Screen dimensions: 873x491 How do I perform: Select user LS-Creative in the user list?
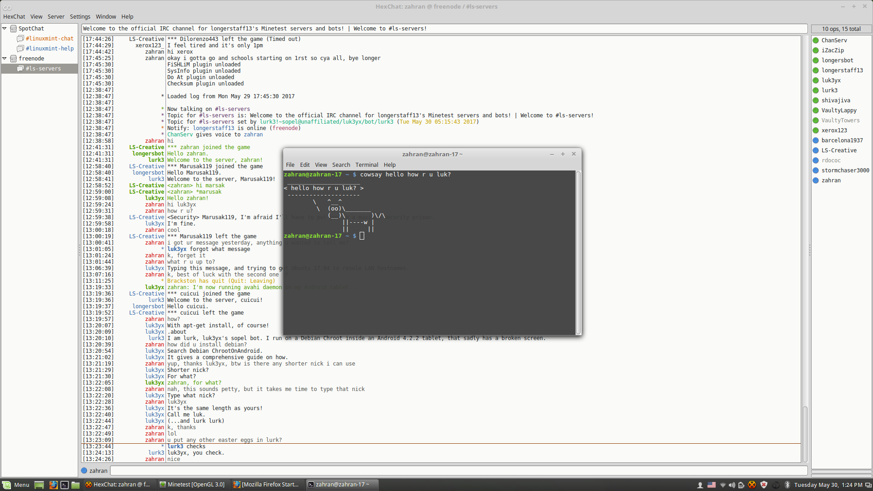pyautogui.click(x=839, y=150)
